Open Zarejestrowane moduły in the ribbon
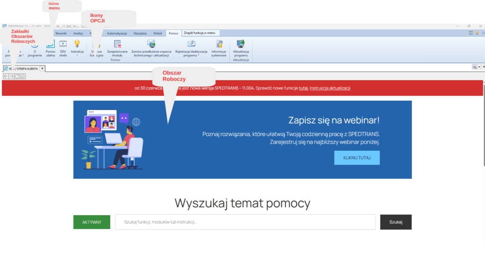The width and height of the screenshot is (485, 273). (117, 47)
